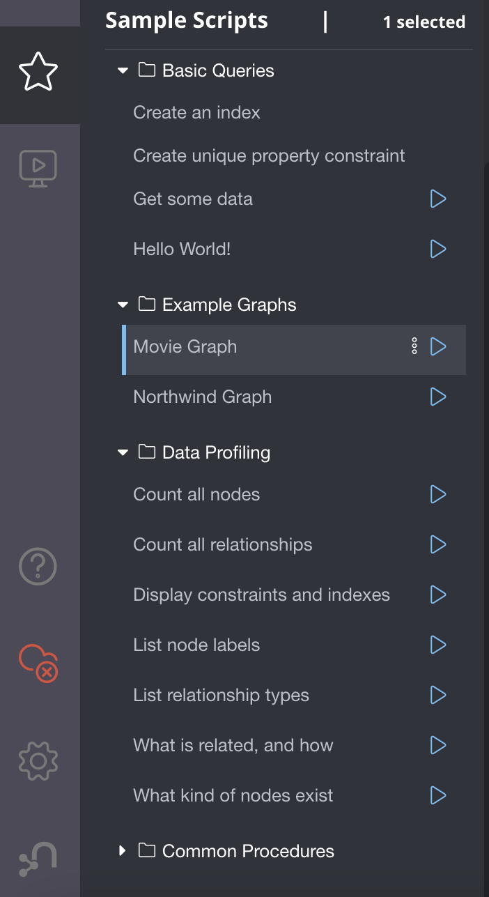Open the Movie Graph options three-dot menu

(414, 346)
